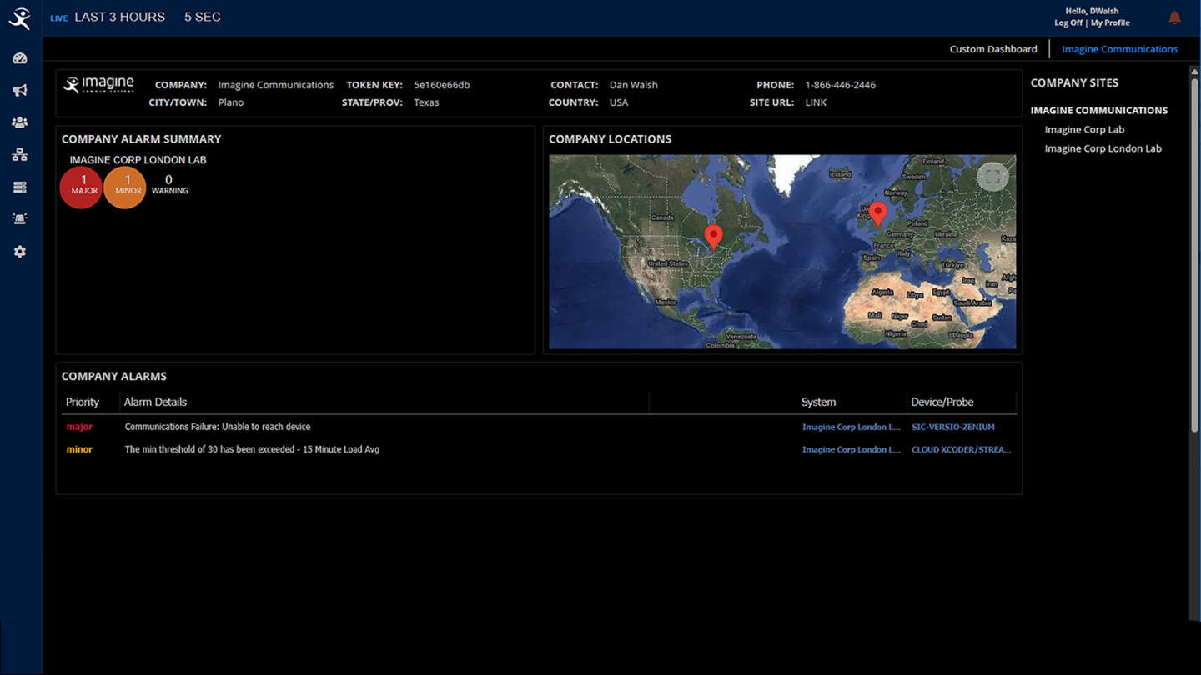Open the alarm siren icon
The width and height of the screenshot is (1201, 675).
[20, 219]
